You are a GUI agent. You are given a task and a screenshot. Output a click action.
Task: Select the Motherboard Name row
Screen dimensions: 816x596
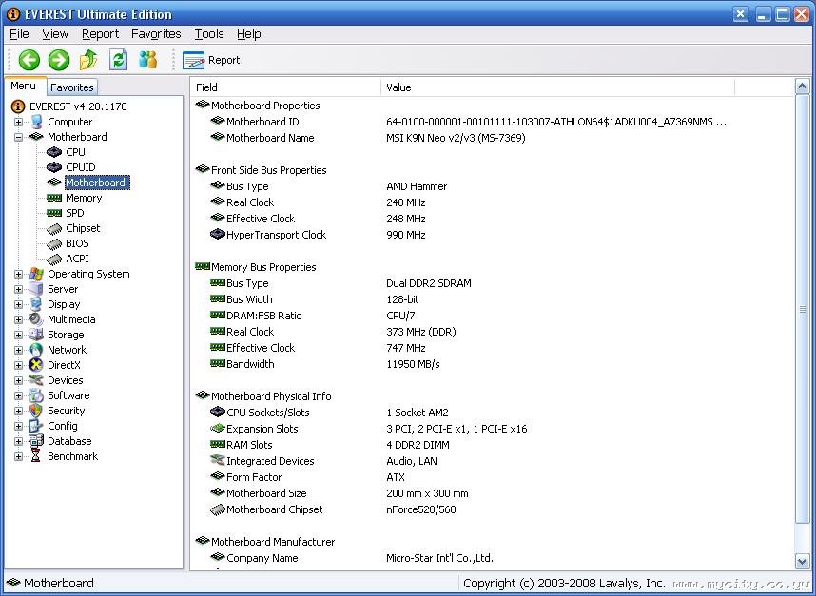492,138
